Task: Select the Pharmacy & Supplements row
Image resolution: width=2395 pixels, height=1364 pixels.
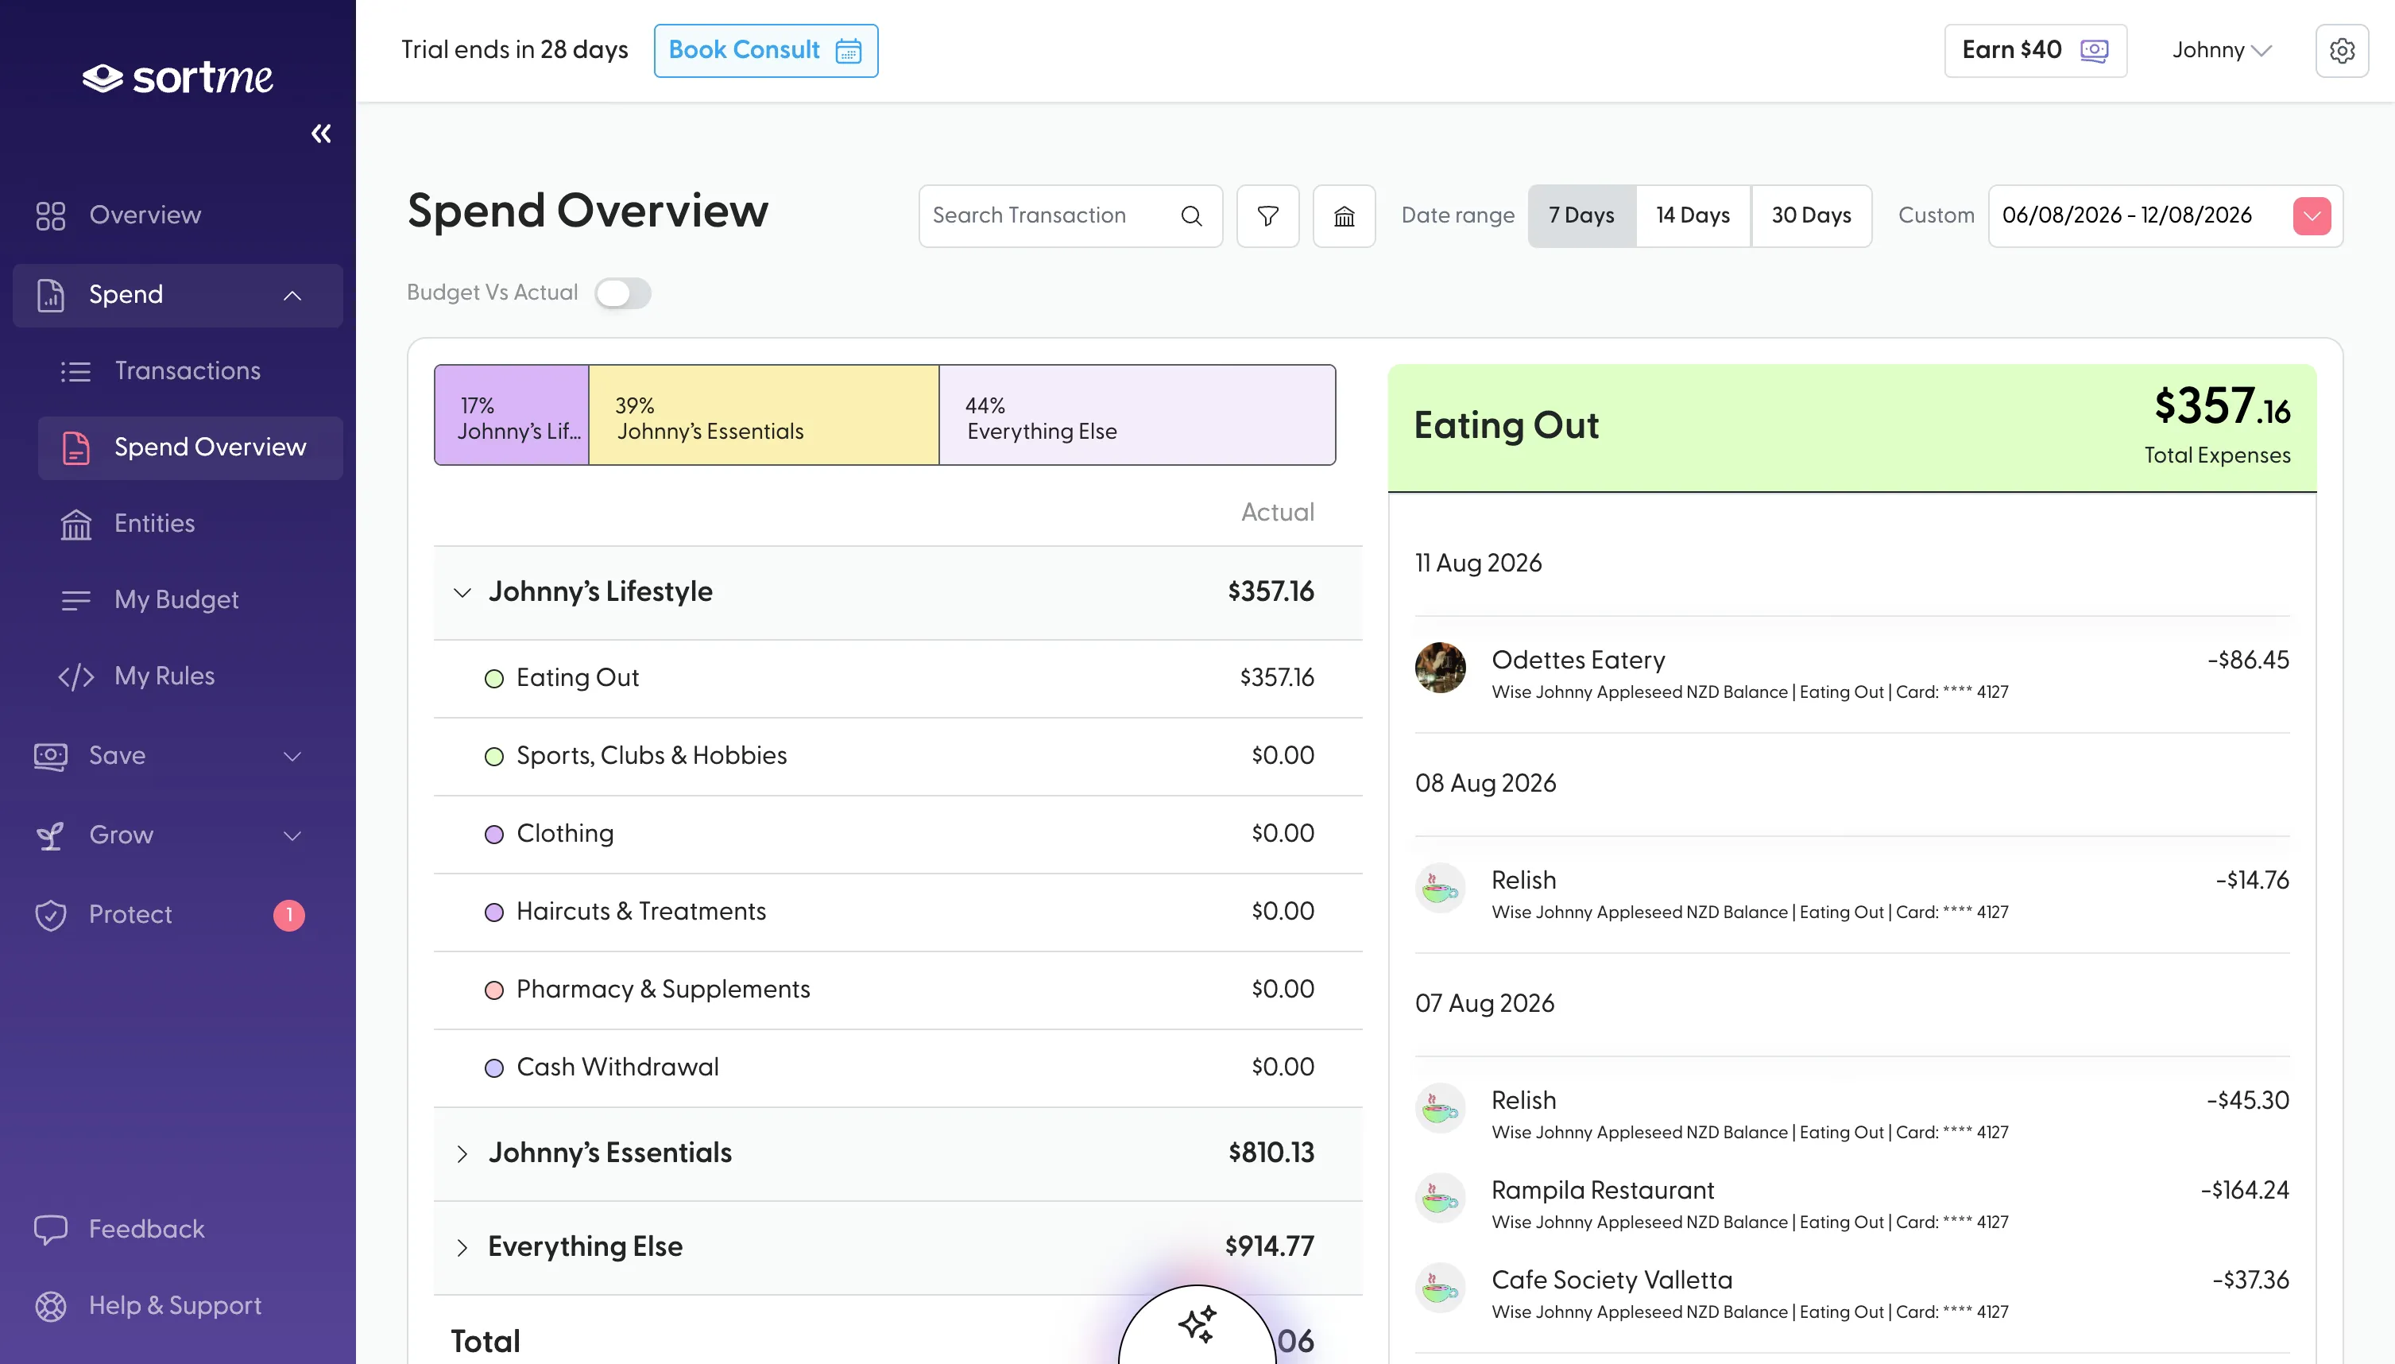Action: [898, 990]
